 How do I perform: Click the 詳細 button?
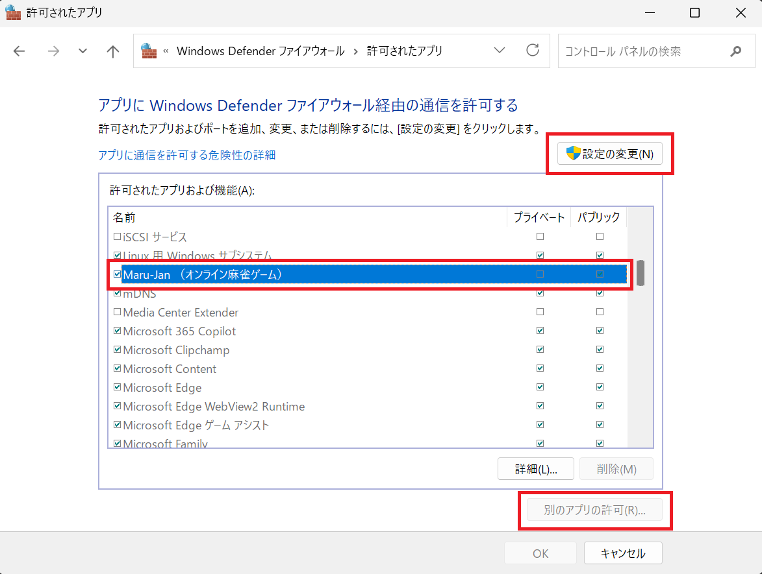pyautogui.click(x=535, y=469)
